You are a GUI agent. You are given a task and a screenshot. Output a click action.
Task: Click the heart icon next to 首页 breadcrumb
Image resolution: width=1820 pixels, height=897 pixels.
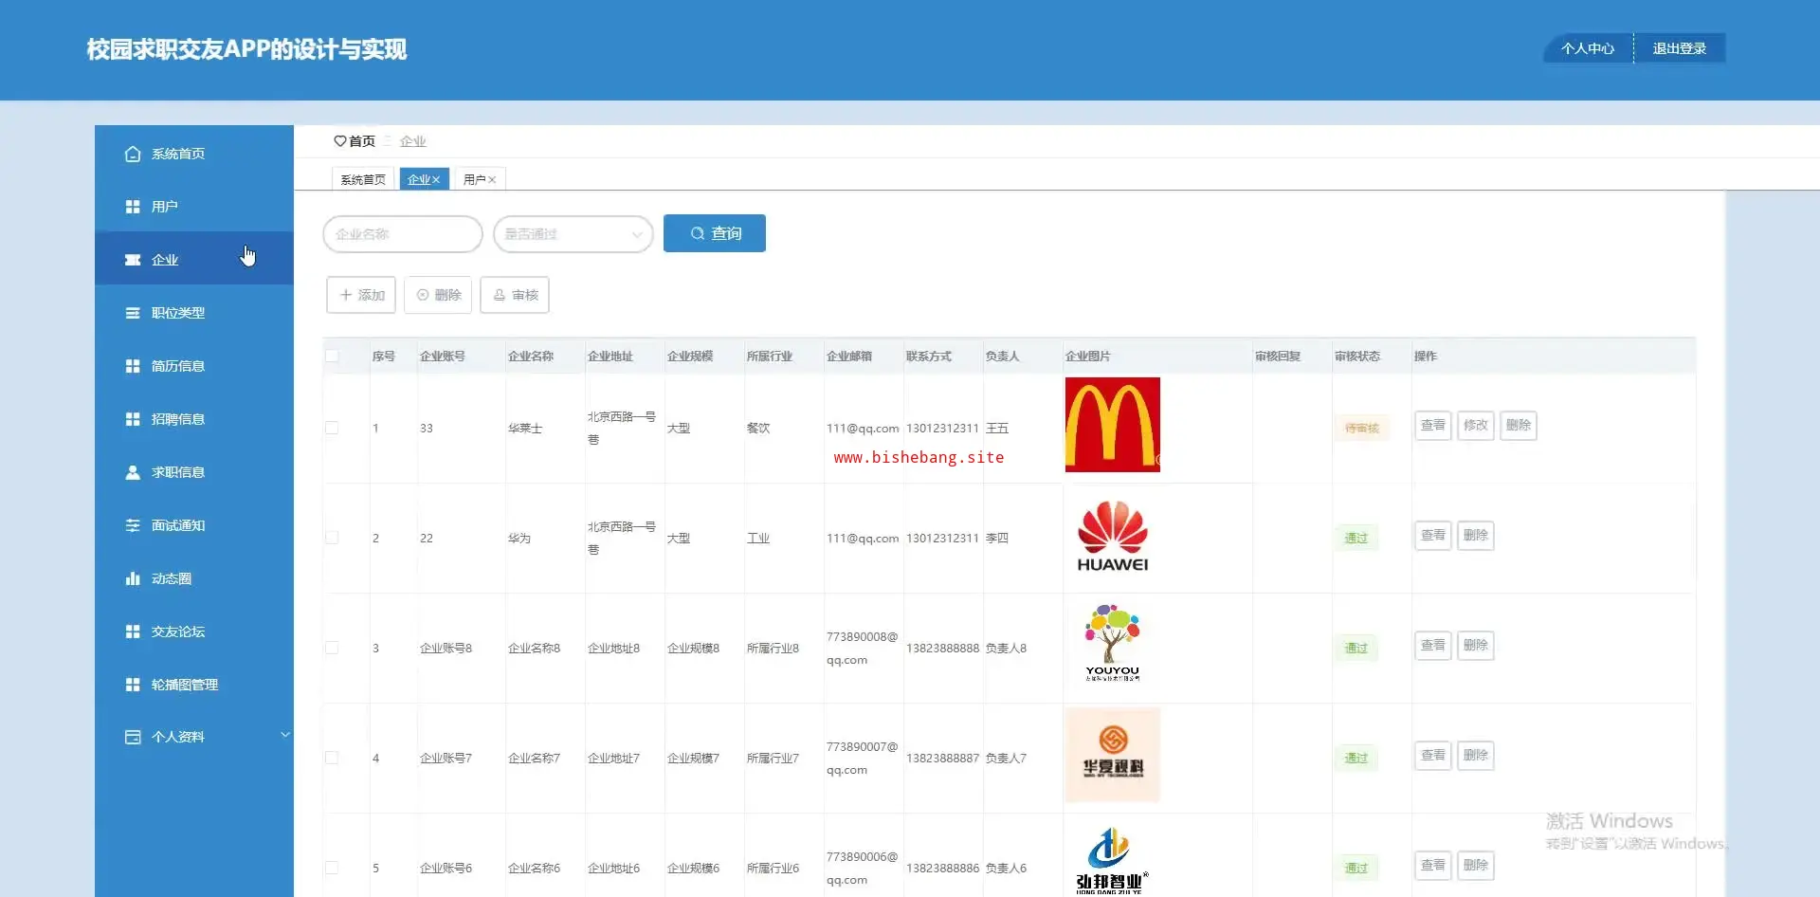339,141
